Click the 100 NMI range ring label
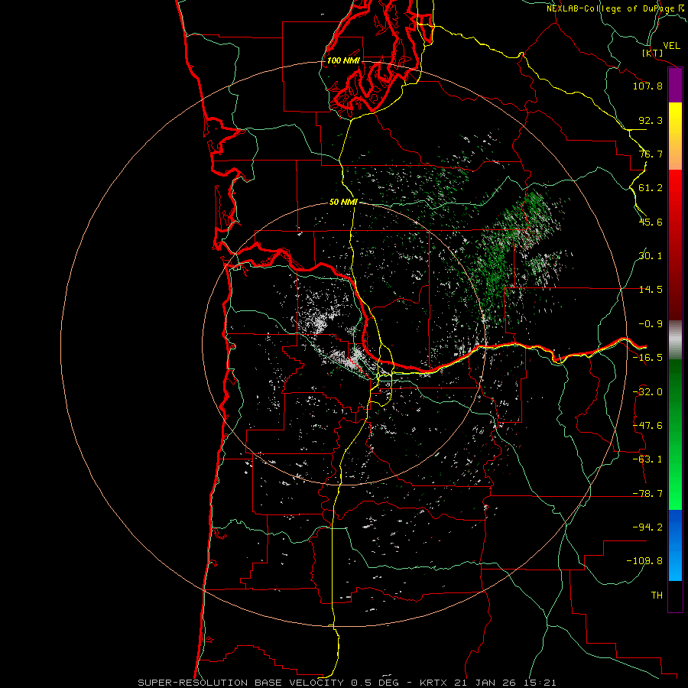The image size is (688, 688). click(x=343, y=60)
